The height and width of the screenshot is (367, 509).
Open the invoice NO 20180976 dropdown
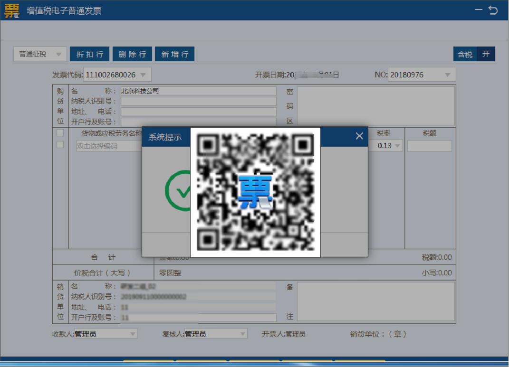pyautogui.click(x=447, y=74)
